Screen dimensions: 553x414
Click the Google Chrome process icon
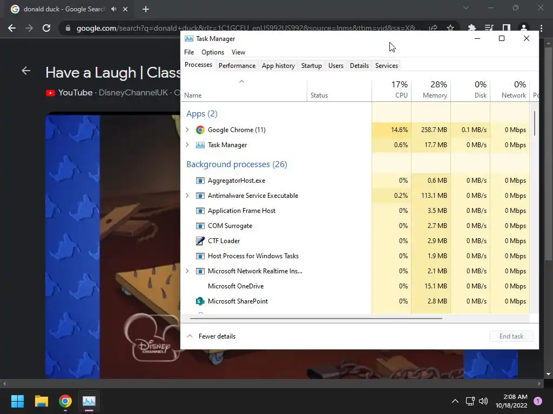(200, 130)
